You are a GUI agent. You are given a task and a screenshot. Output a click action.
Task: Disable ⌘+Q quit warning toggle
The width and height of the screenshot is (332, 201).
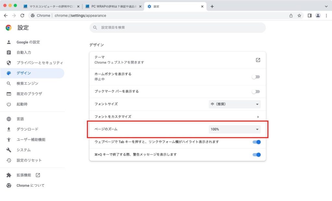pos(256,154)
